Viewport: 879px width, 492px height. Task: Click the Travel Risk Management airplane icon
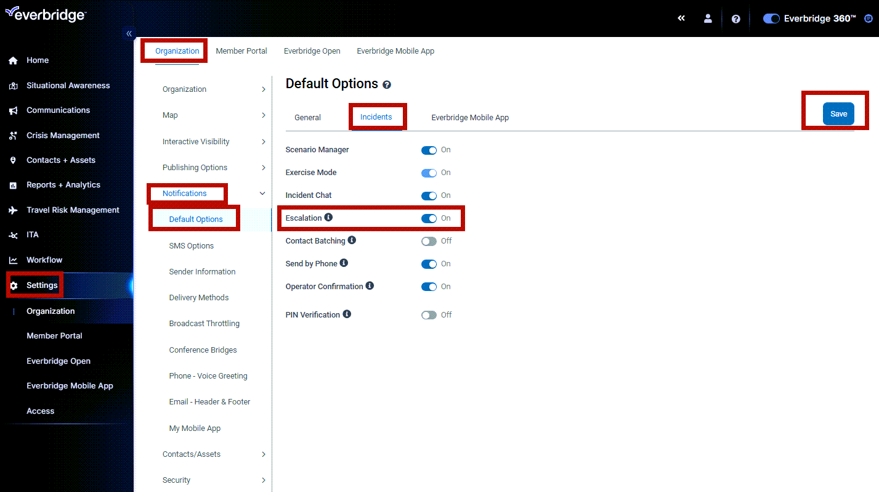point(13,210)
